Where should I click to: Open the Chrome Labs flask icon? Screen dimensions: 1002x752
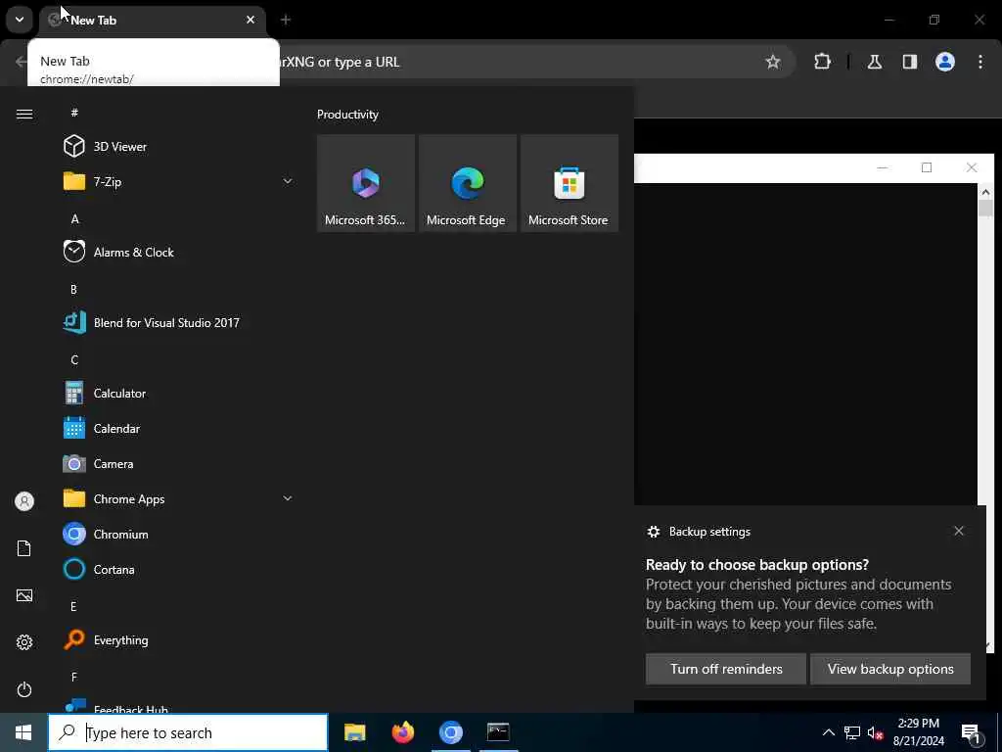(874, 62)
